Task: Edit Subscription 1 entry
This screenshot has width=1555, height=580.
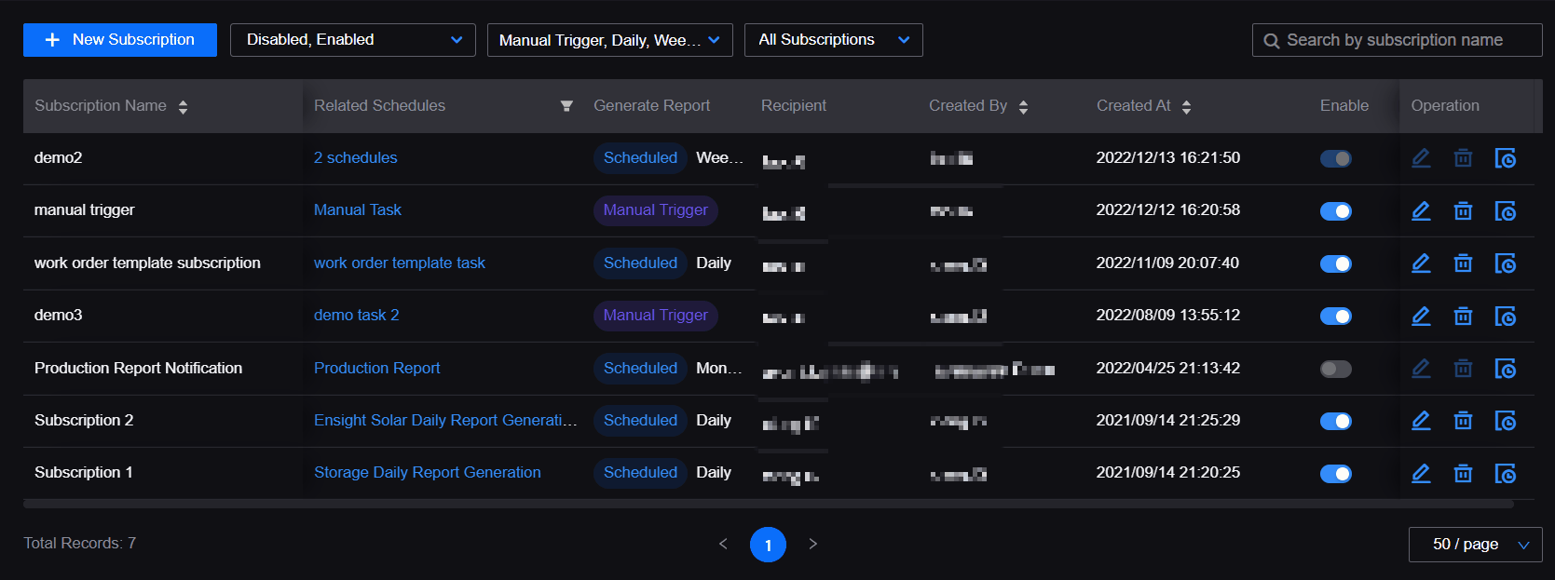Action: 1421,474
